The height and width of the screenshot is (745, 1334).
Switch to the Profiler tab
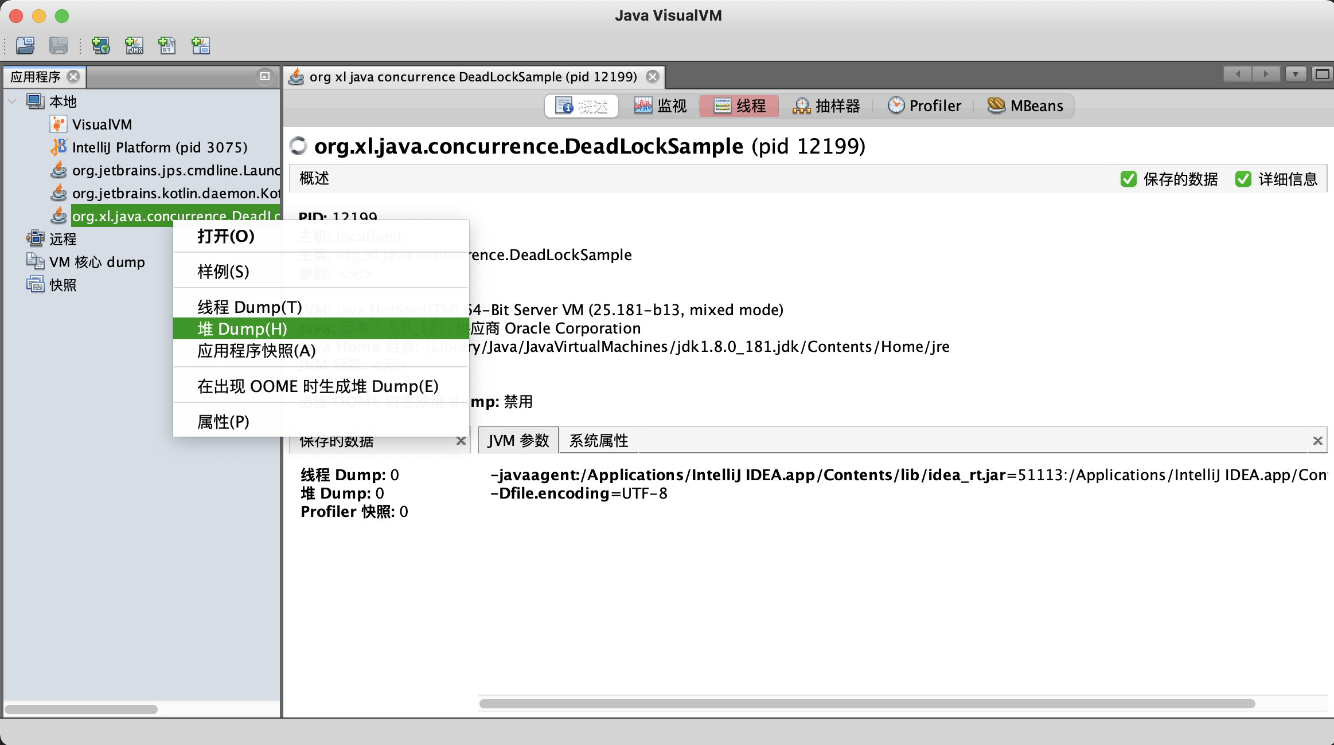click(x=924, y=106)
